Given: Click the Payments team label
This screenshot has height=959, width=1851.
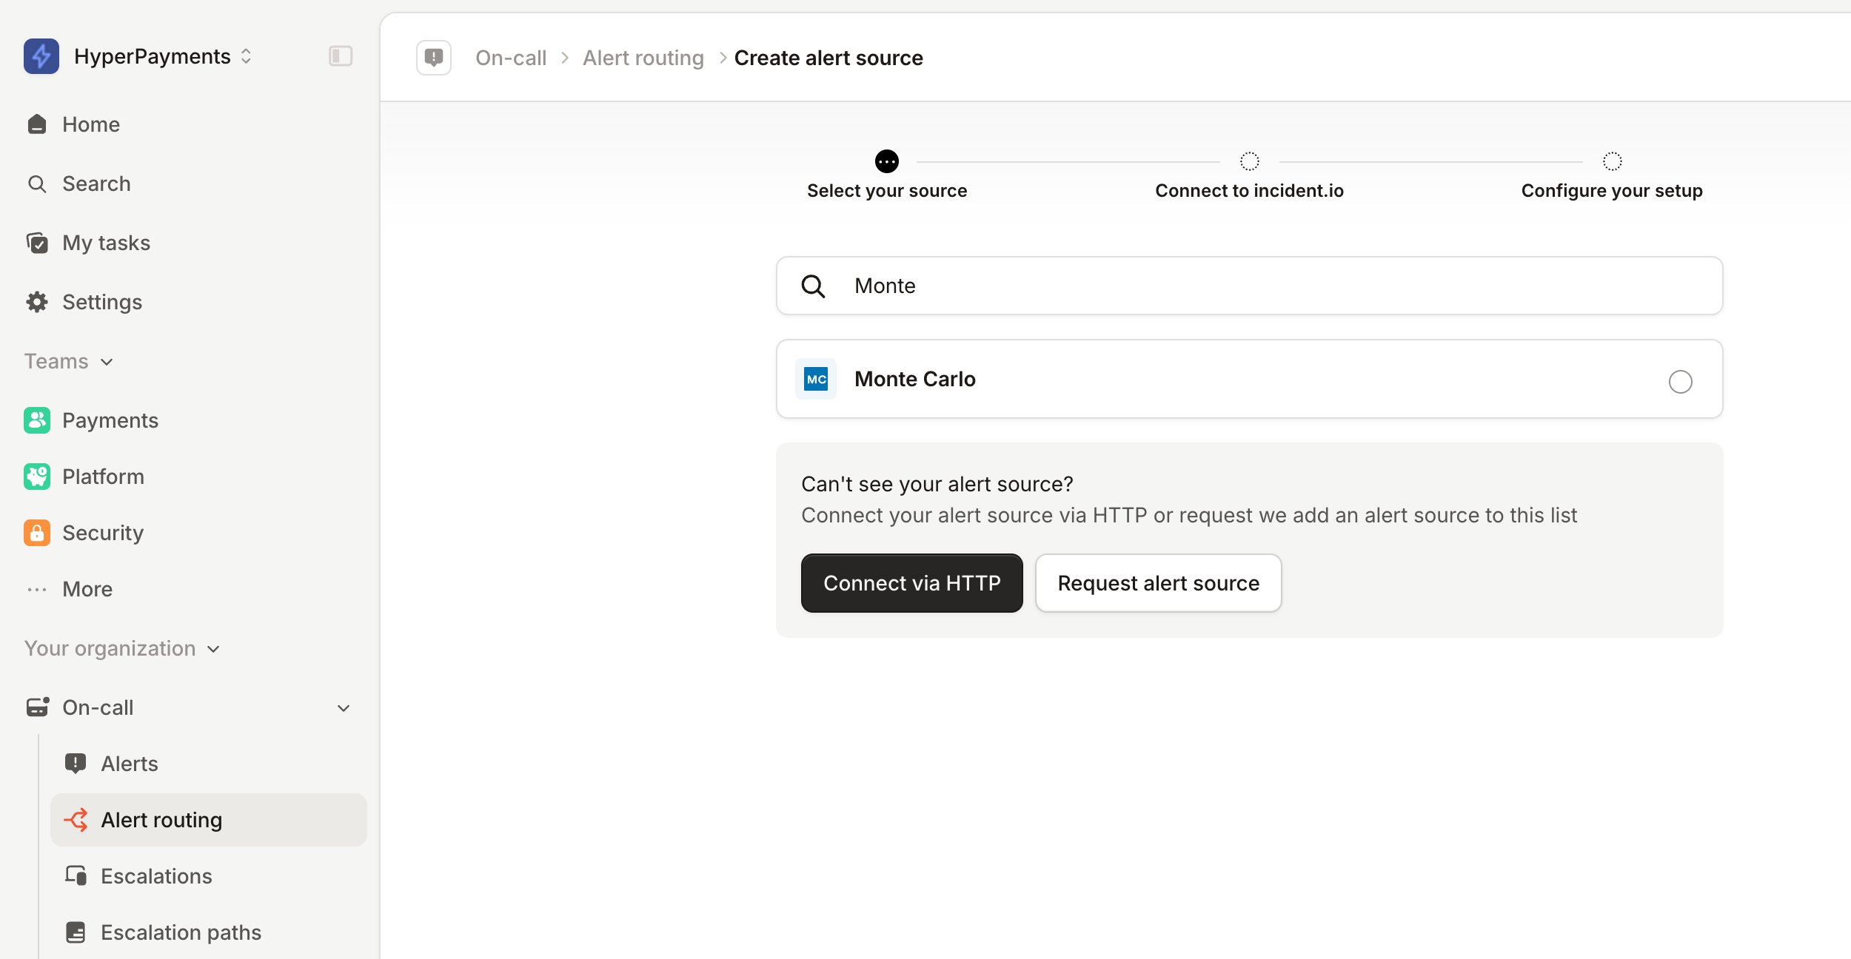Looking at the screenshot, I should click(x=110, y=420).
